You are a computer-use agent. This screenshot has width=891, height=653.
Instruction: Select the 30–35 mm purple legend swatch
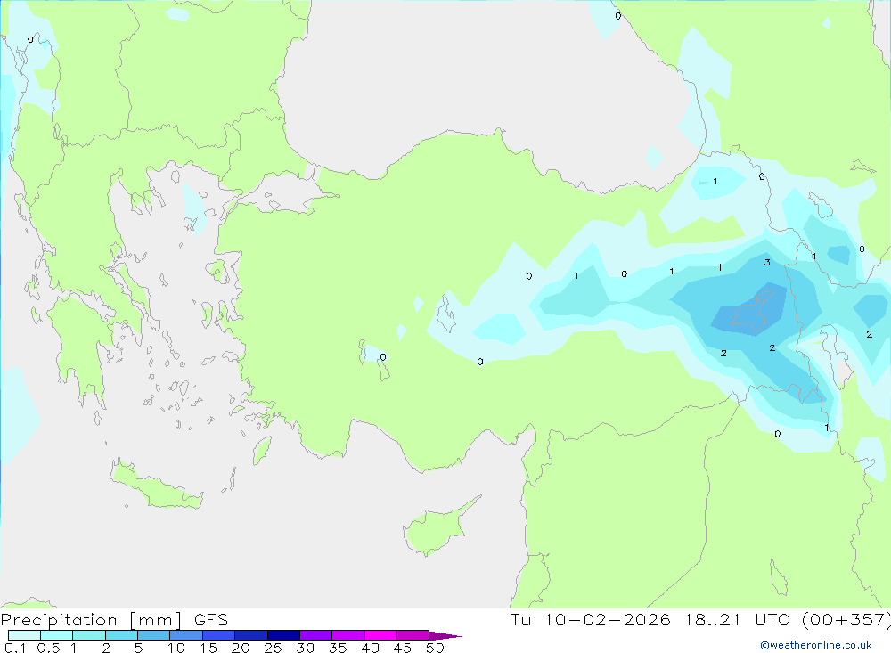click(x=316, y=635)
